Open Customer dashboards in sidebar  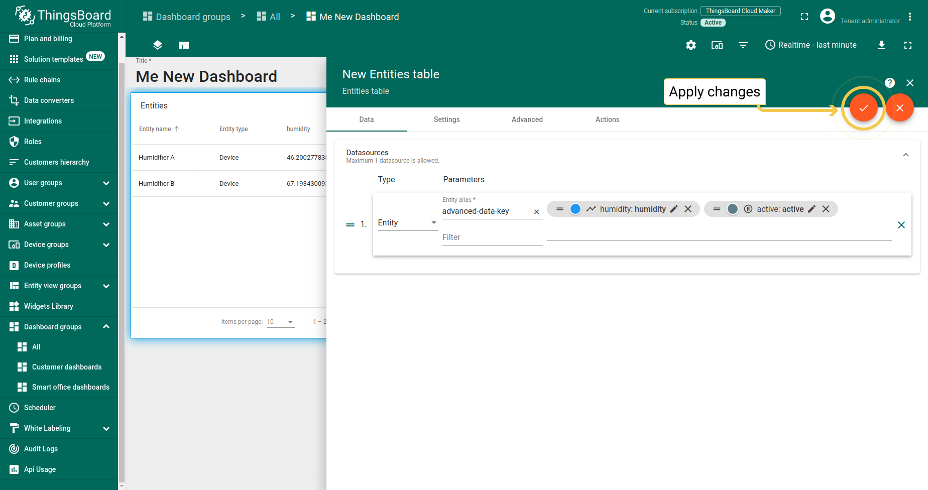pyautogui.click(x=59, y=367)
